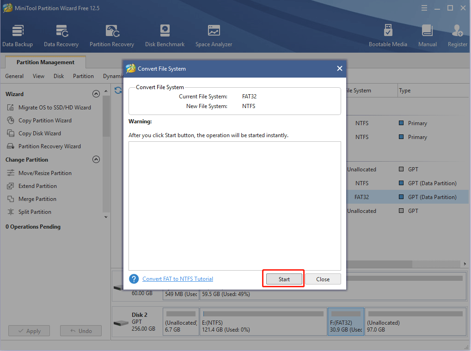Open the Data Backup tool
The width and height of the screenshot is (471, 351).
[18, 36]
